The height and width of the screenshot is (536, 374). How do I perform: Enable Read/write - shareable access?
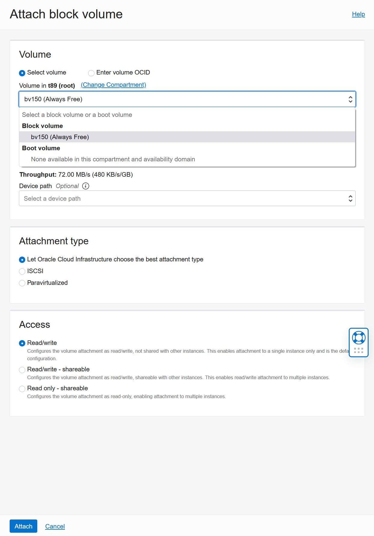(x=22, y=370)
